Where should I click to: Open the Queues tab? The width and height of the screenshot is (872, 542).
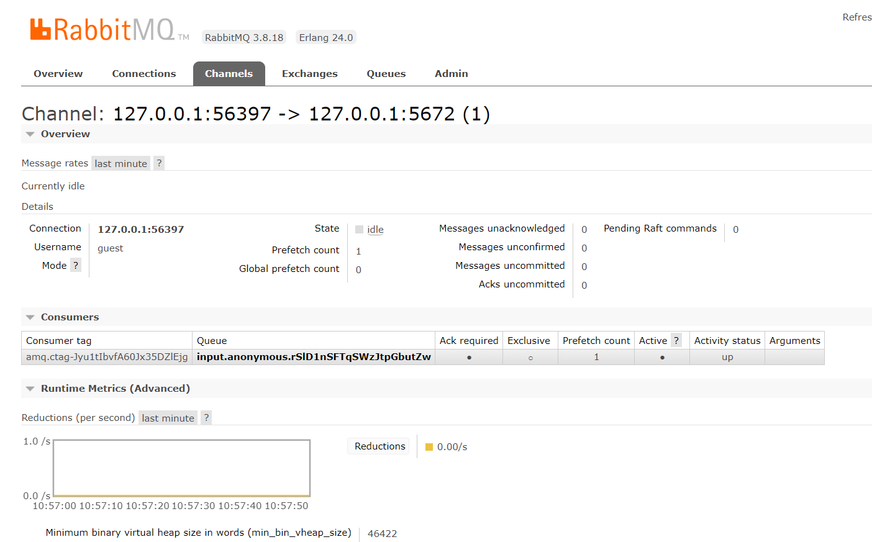(386, 74)
